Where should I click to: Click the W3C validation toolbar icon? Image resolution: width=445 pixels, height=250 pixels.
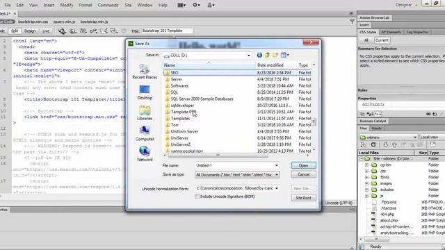click(93, 31)
